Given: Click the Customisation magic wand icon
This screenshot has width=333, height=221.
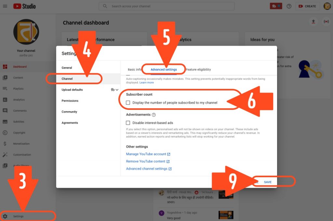Looking at the screenshot, I should (x=5, y=155).
